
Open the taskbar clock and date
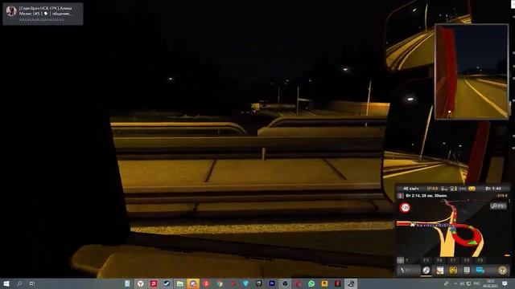[490, 283]
